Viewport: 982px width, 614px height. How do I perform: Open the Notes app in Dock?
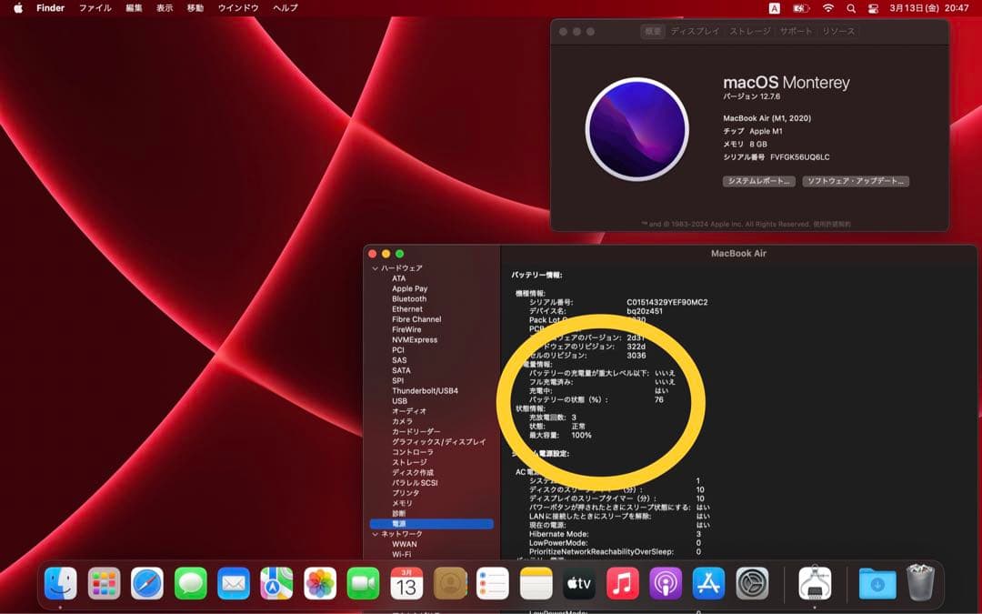pyautogui.click(x=536, y=583)
